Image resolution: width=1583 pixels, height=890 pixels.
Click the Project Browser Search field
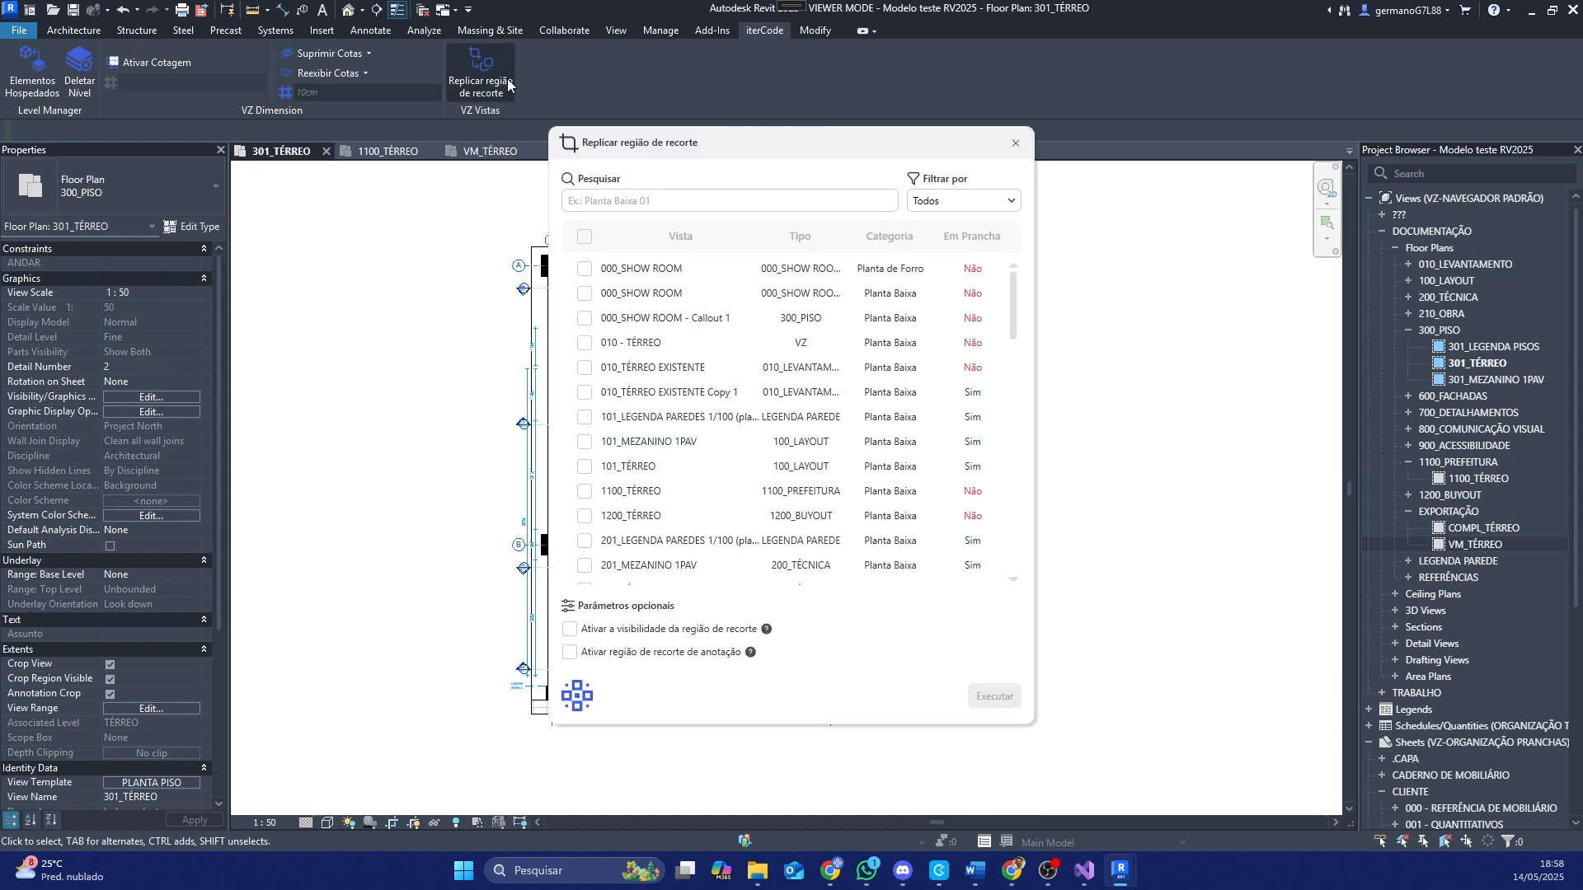point(1473,174)
